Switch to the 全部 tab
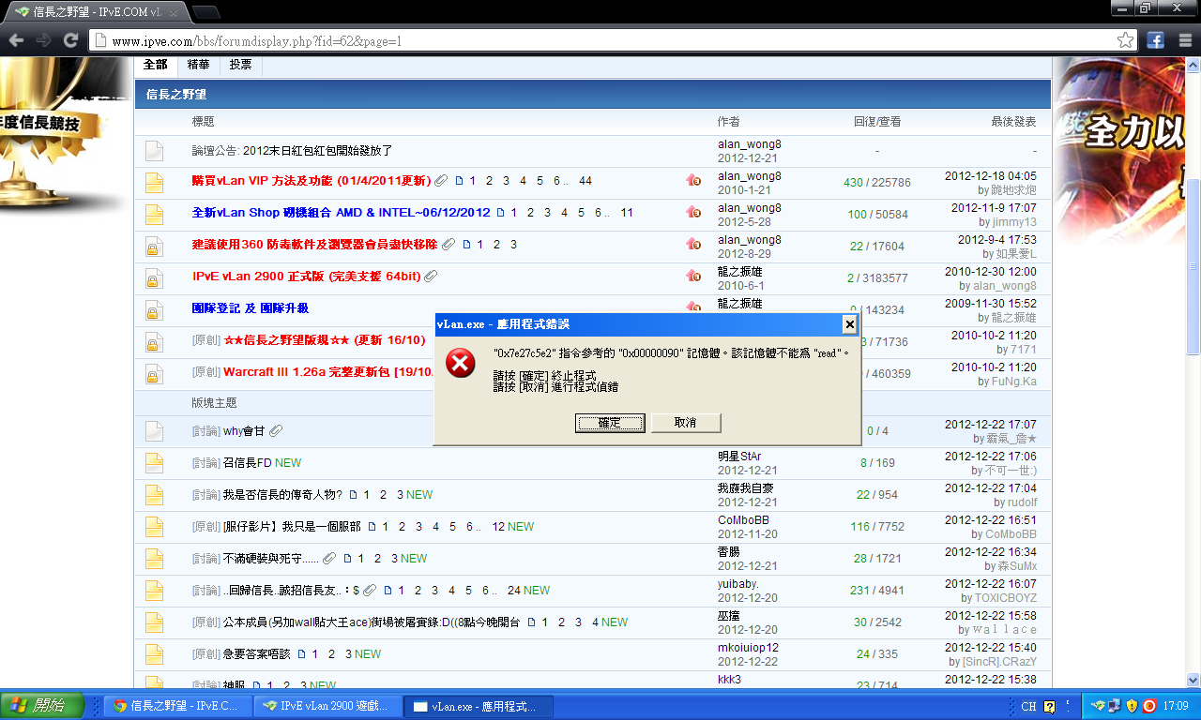Viewport: 1201px width, 720px height. click(155, 65)
